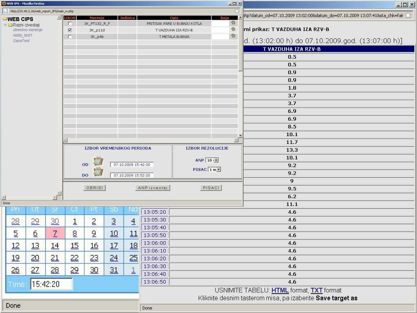This screenshot has height=313, width=417.
Task: Click 13:05:20 timestamp in report table
Action: click(x=155, y=212)
